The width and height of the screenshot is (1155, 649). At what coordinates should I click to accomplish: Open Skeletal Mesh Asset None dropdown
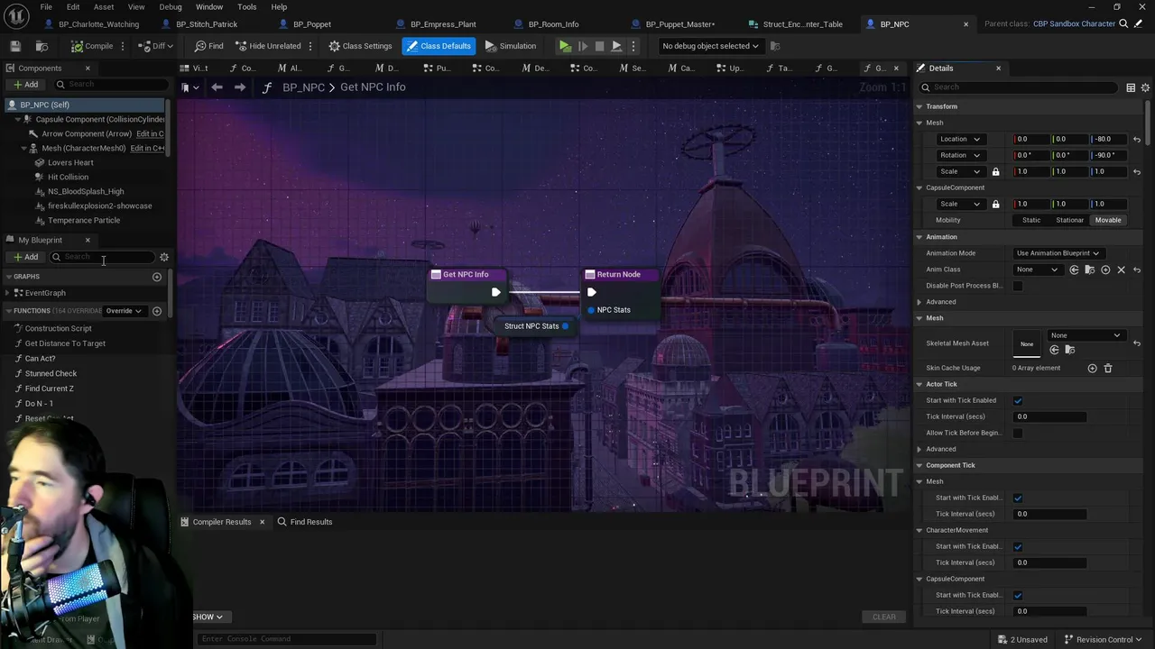click(1086, 335)
